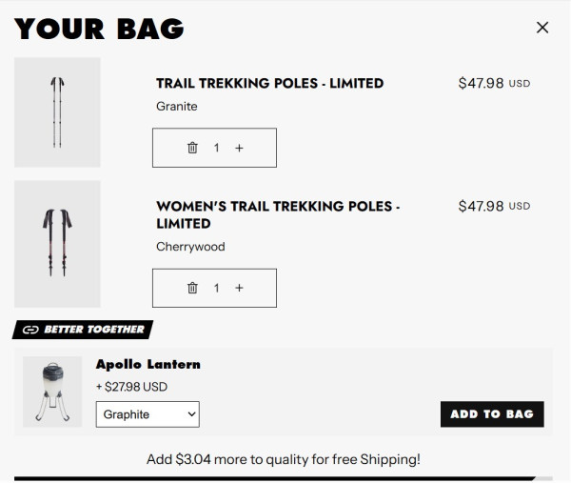Increase quantity of Women's Cherrywood Trekking Poles
Viewport: 571px width, 483px height.
coord(239,288)
